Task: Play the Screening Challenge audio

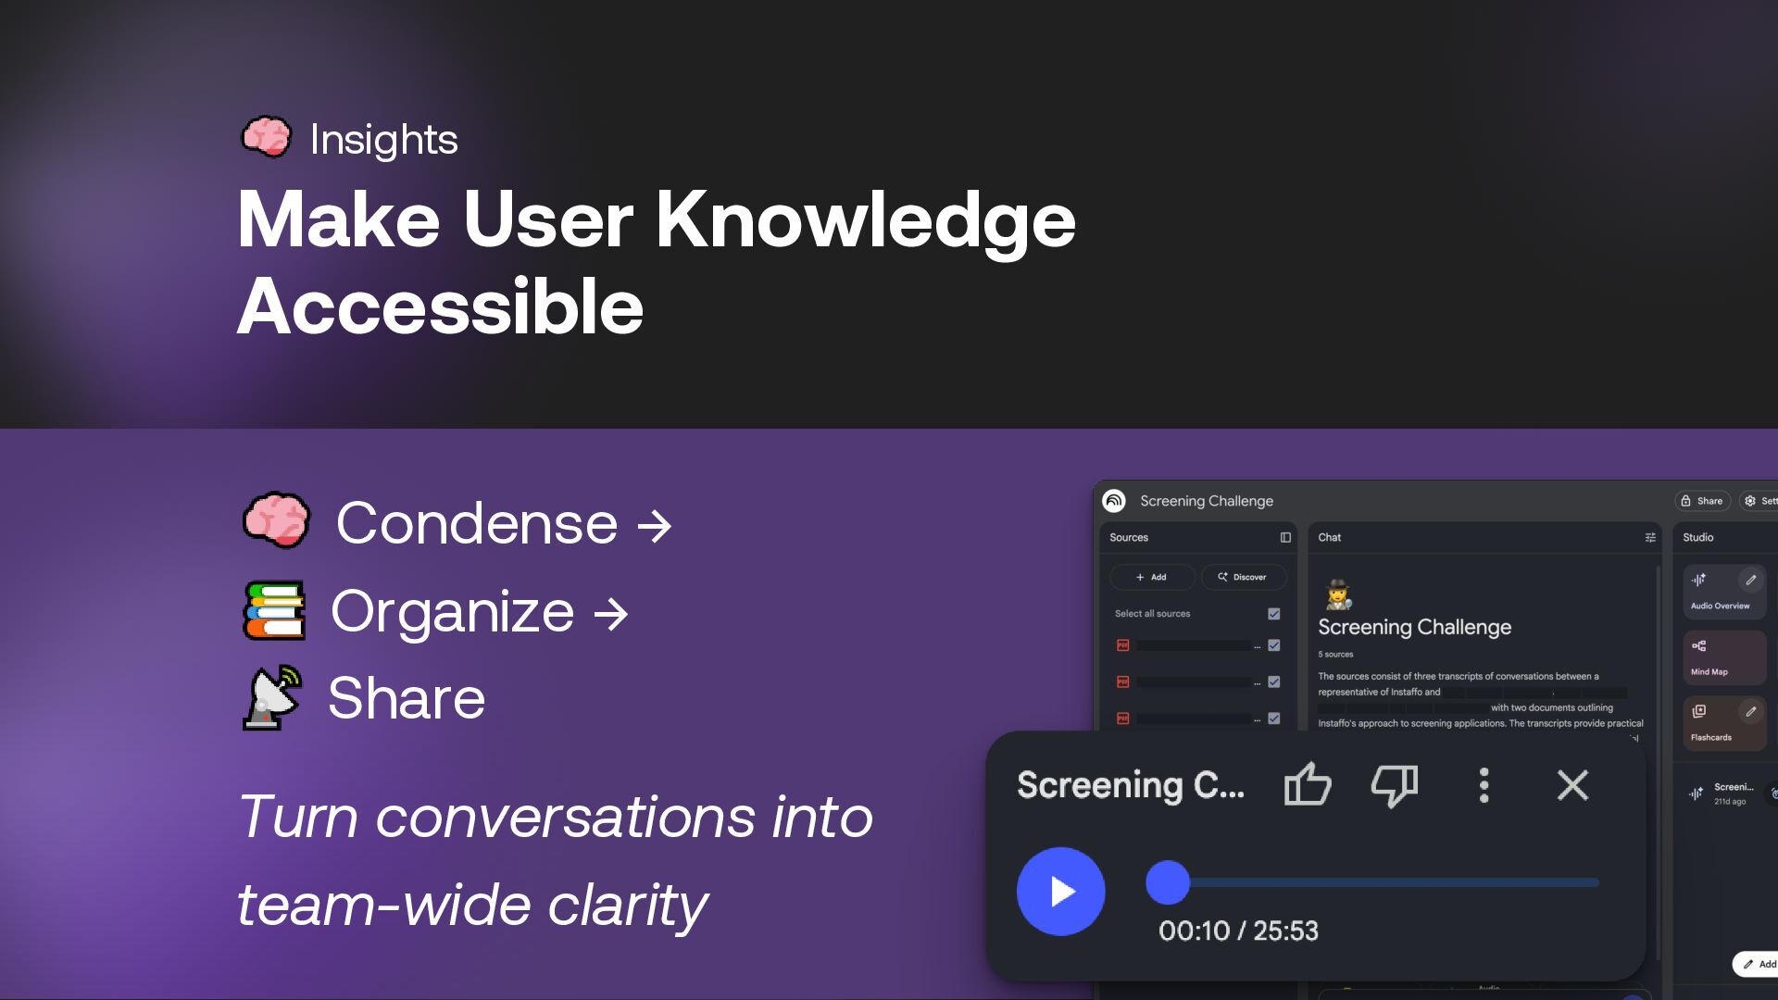Action: tap(1060, 891)
